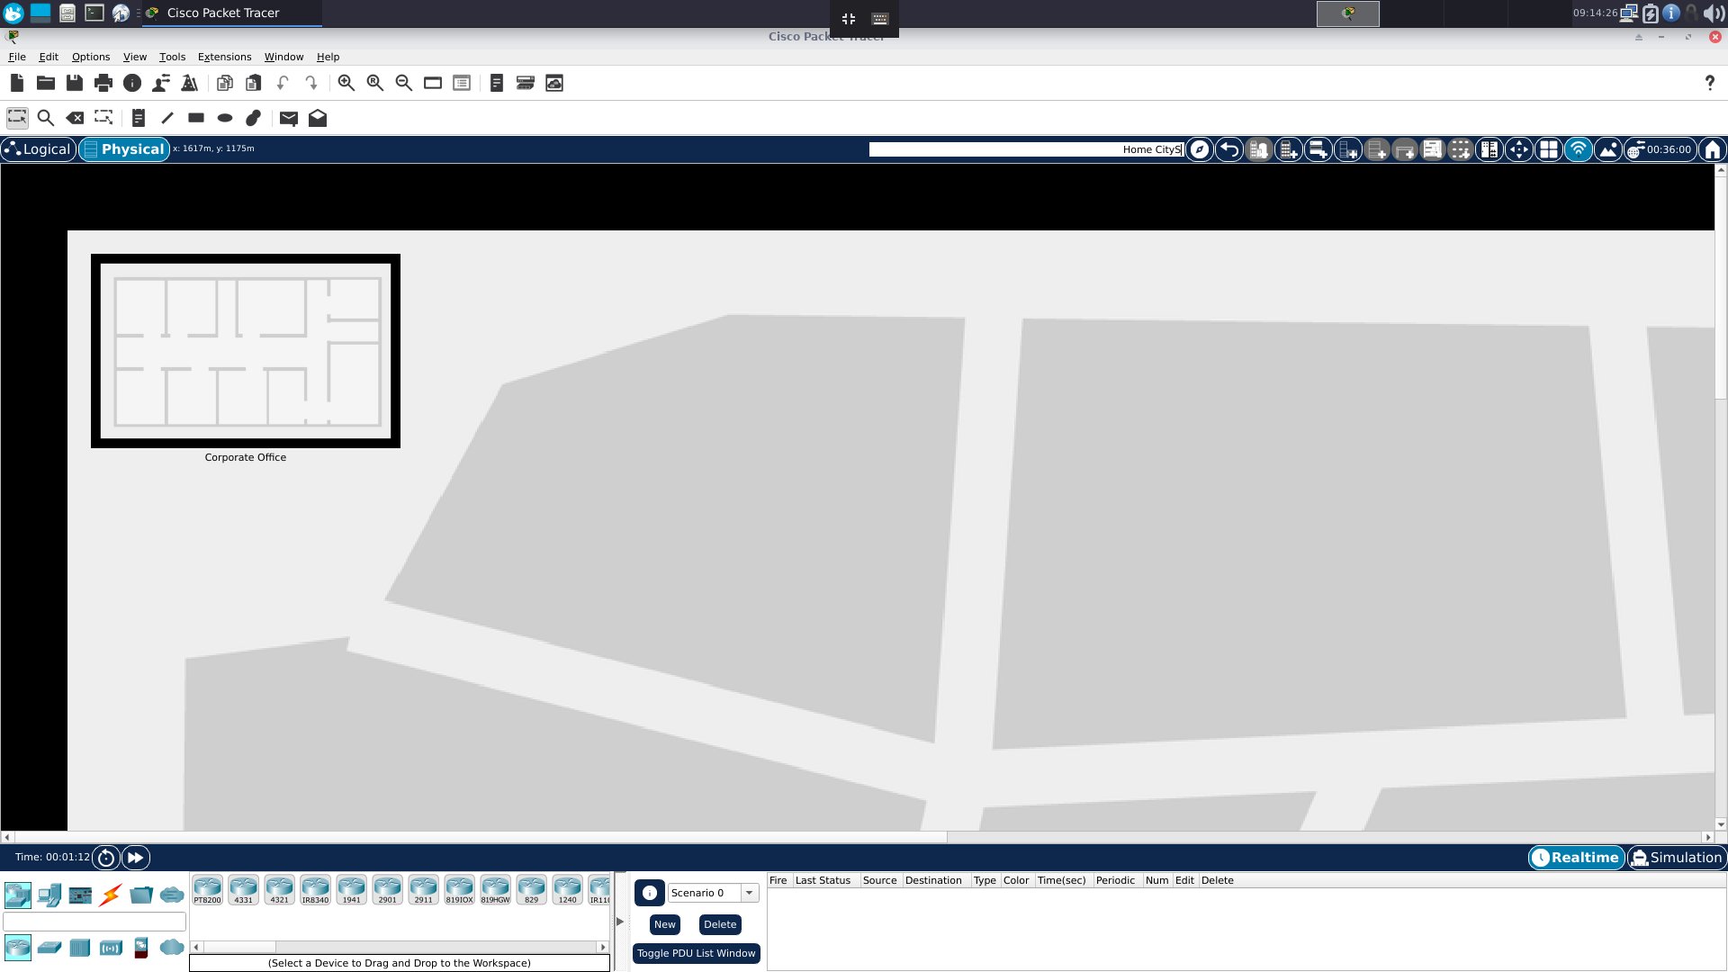
Task: Click the Fast Forward Time button
Action: coord(136,858)
